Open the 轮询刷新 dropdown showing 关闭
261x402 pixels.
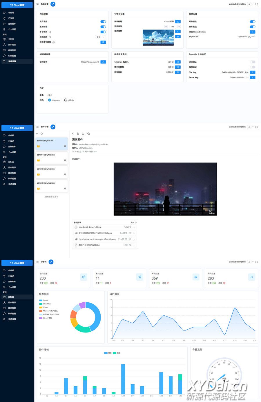click(100, 37)
